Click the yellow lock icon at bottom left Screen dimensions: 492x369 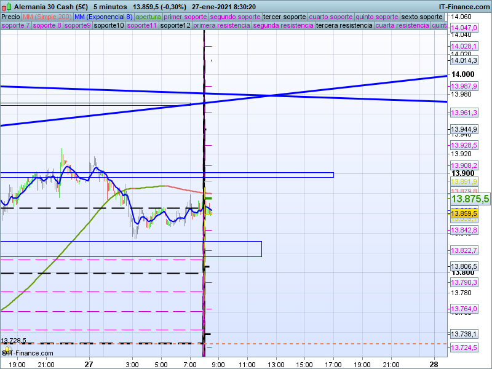point(4,353)
